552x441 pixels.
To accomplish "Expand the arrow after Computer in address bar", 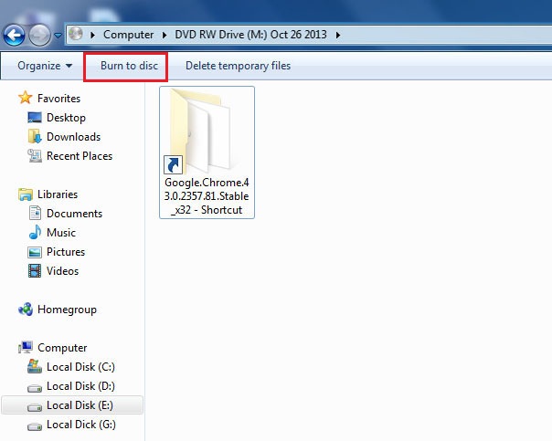I will (165, 35).
